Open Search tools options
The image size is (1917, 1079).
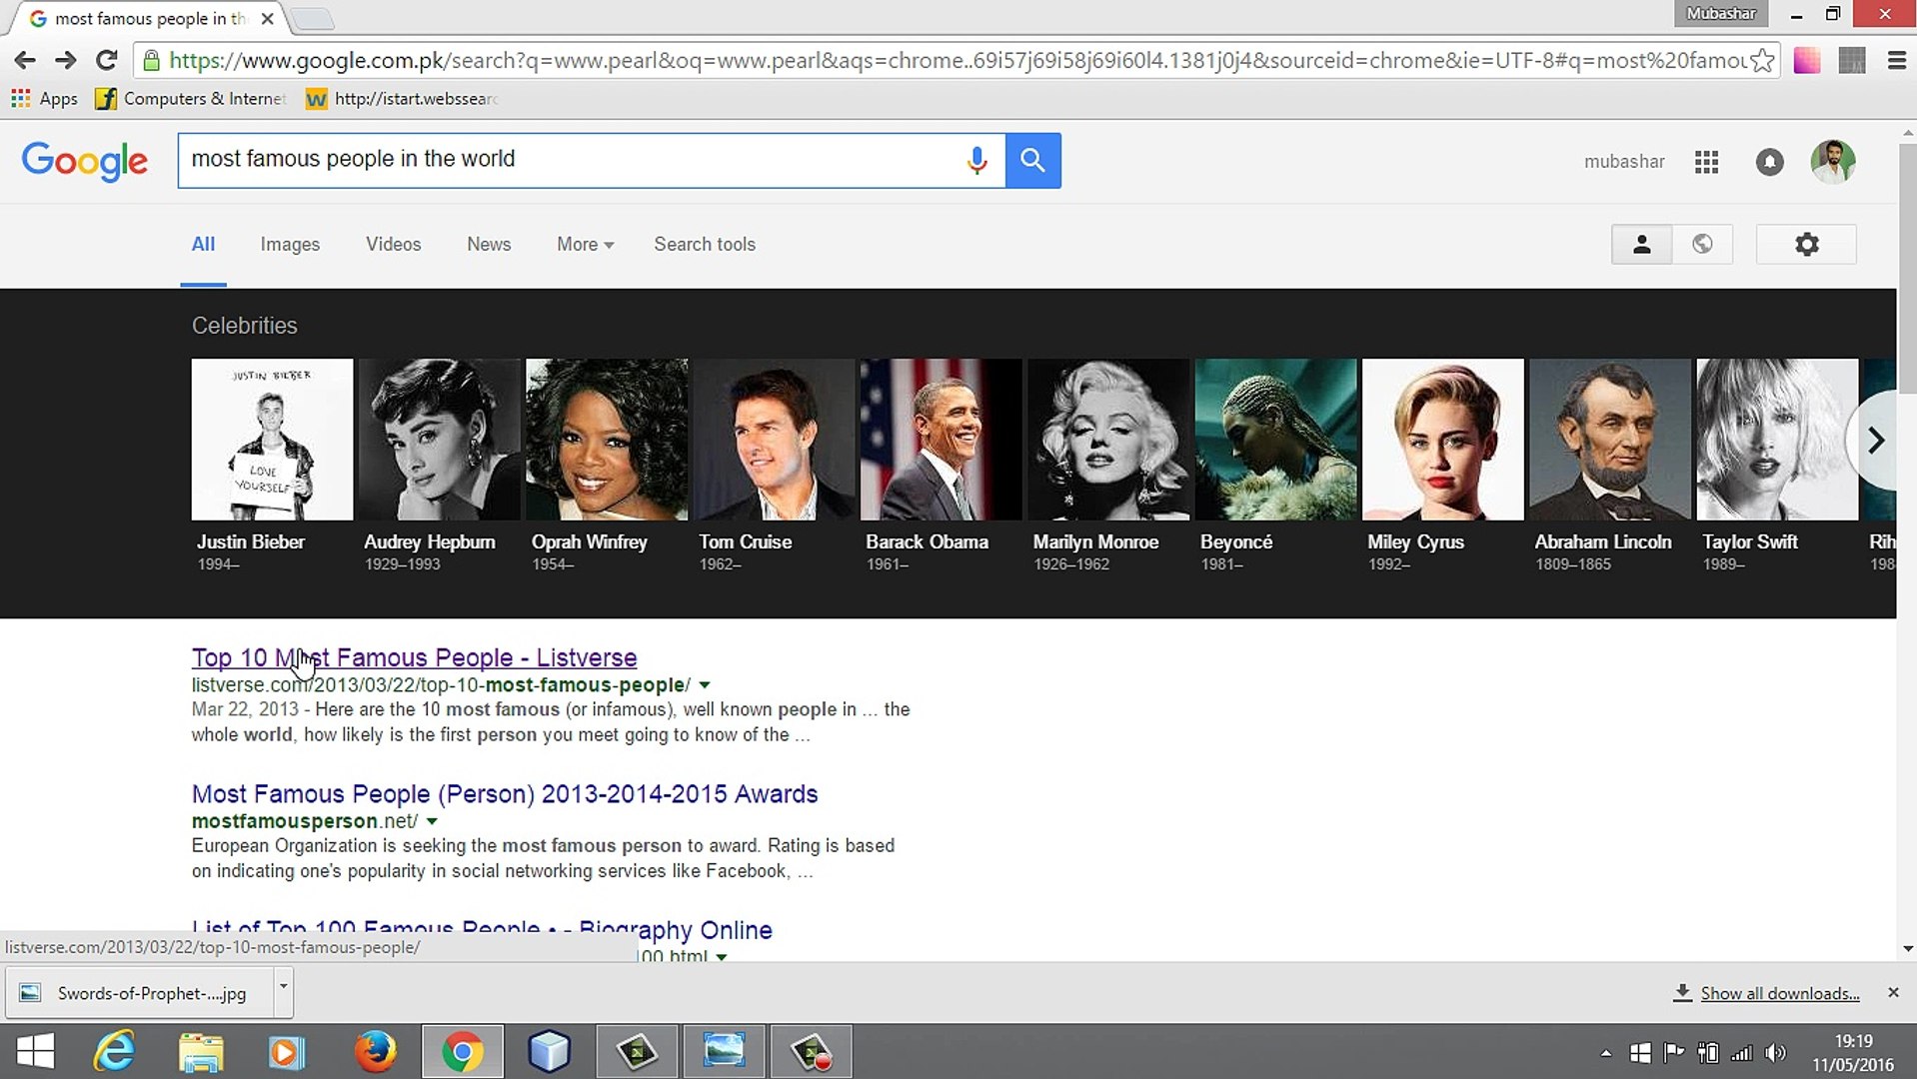[x=705, y=244]
